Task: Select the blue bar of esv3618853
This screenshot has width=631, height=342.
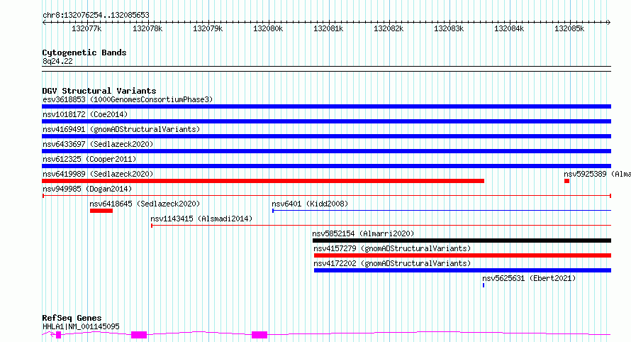Action: coord(326,106)
